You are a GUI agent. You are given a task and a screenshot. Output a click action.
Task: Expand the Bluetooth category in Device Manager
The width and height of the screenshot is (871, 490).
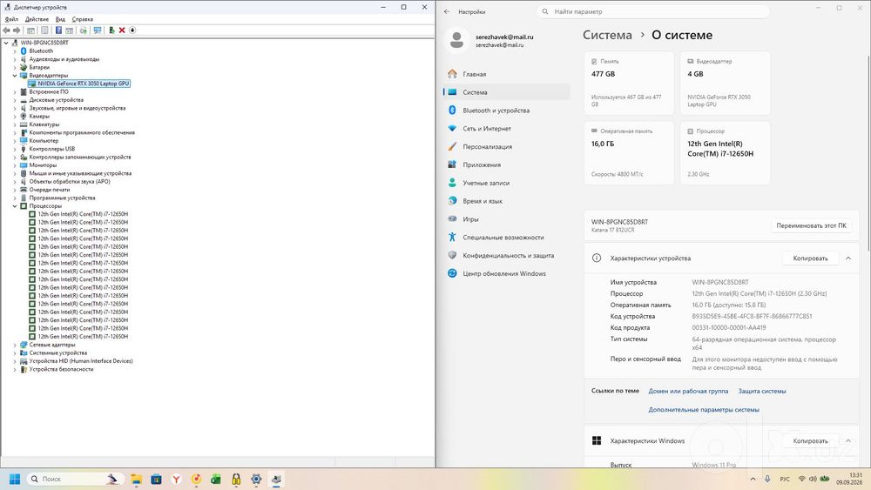pos(15,51)
